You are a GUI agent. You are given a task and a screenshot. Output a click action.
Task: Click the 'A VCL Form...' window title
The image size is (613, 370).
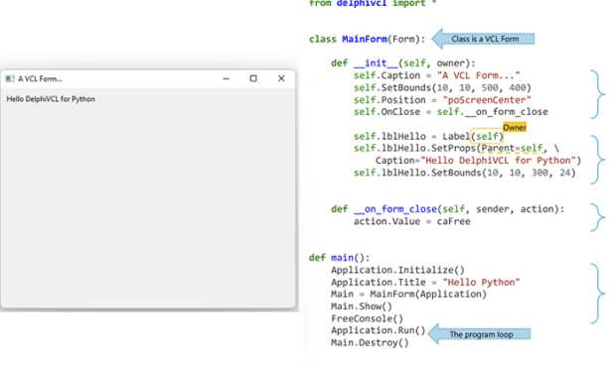click(40, 78)
